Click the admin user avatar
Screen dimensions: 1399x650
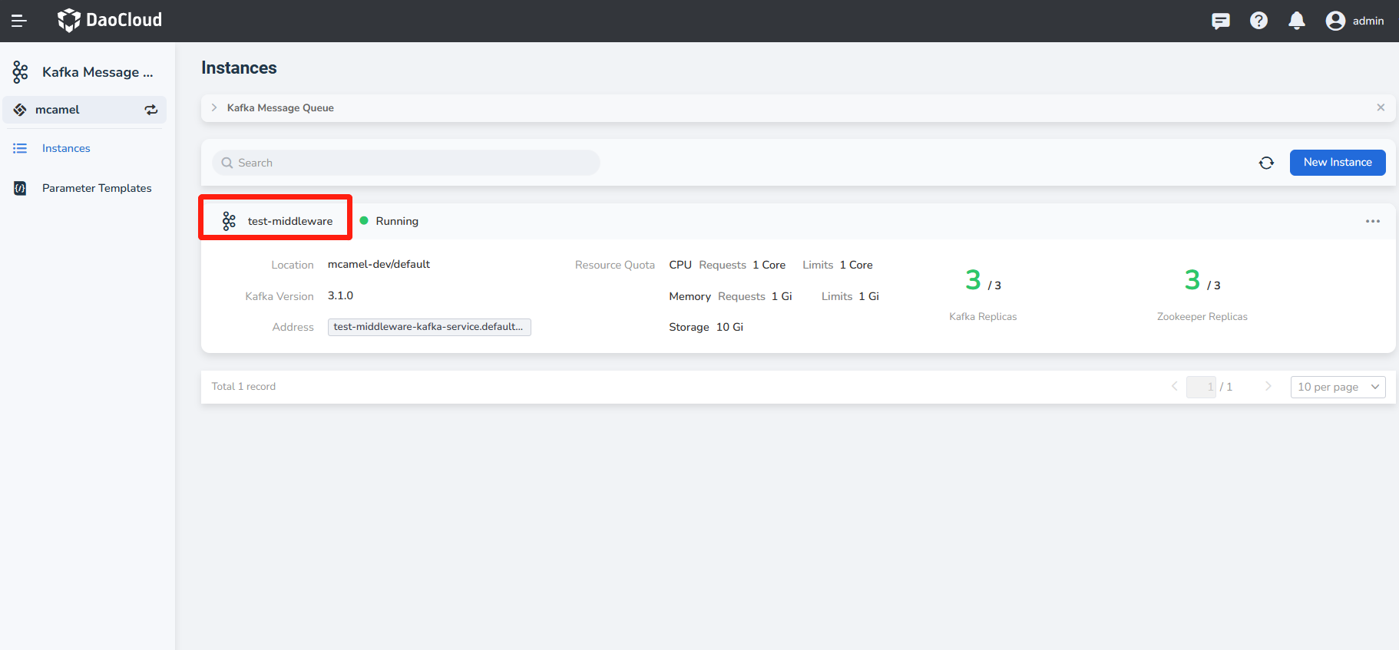1335,21
